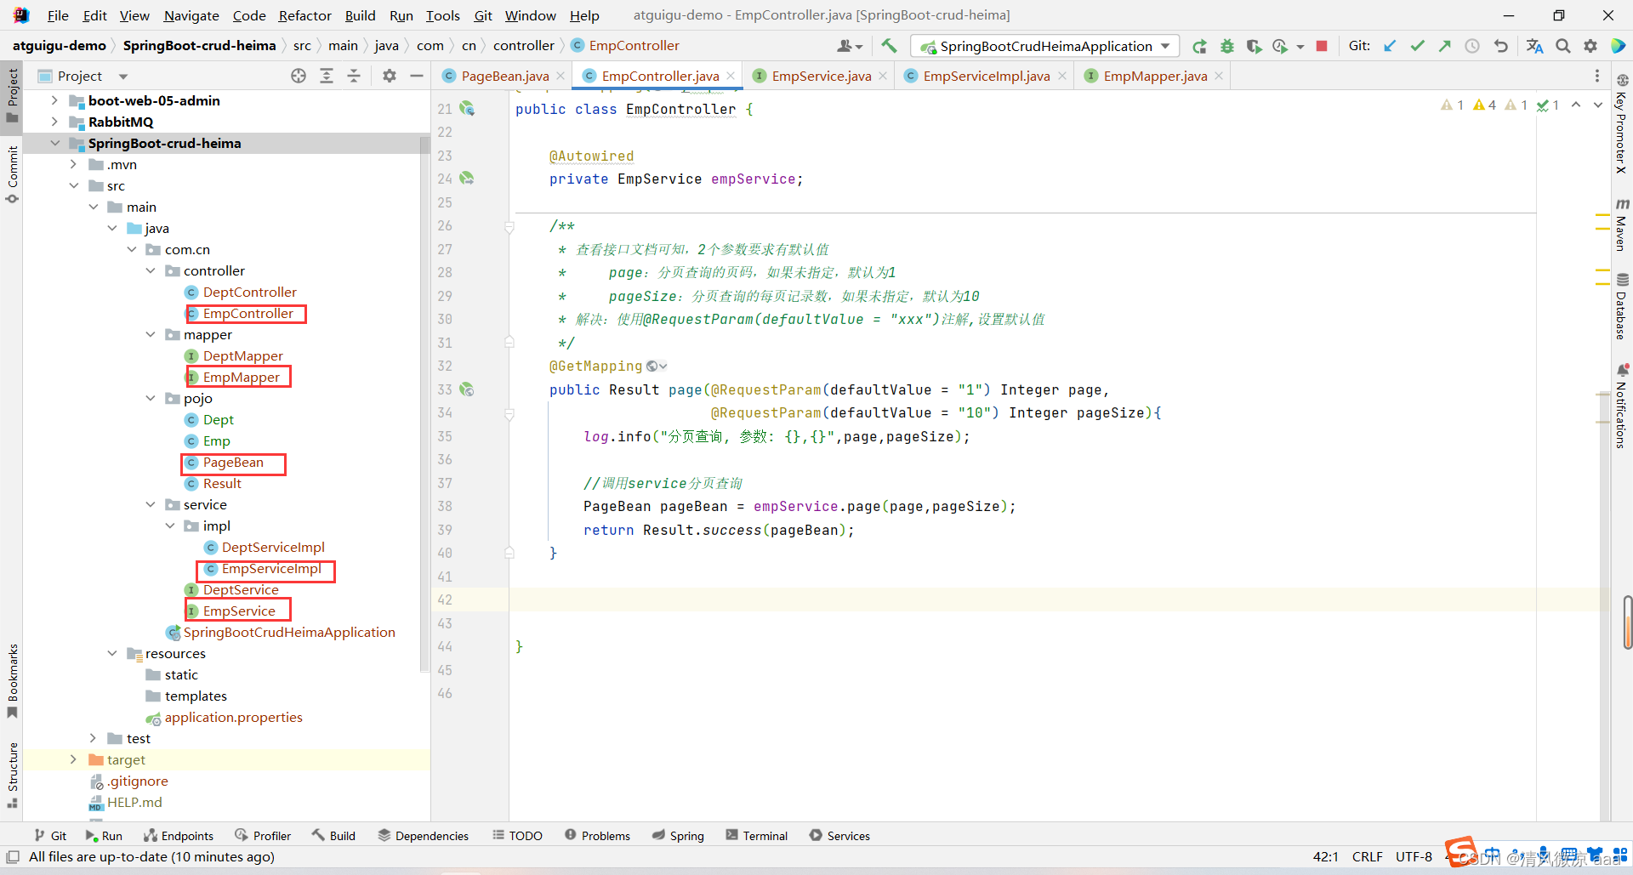The height and width of the screenshot is (875, 1633).
Task: Open the Services tool window
Action: tap(839, 836)
